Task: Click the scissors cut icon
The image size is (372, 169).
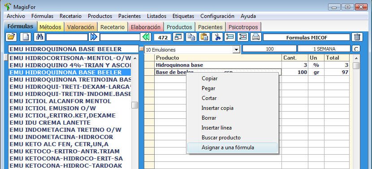Action: pos(217,37)
